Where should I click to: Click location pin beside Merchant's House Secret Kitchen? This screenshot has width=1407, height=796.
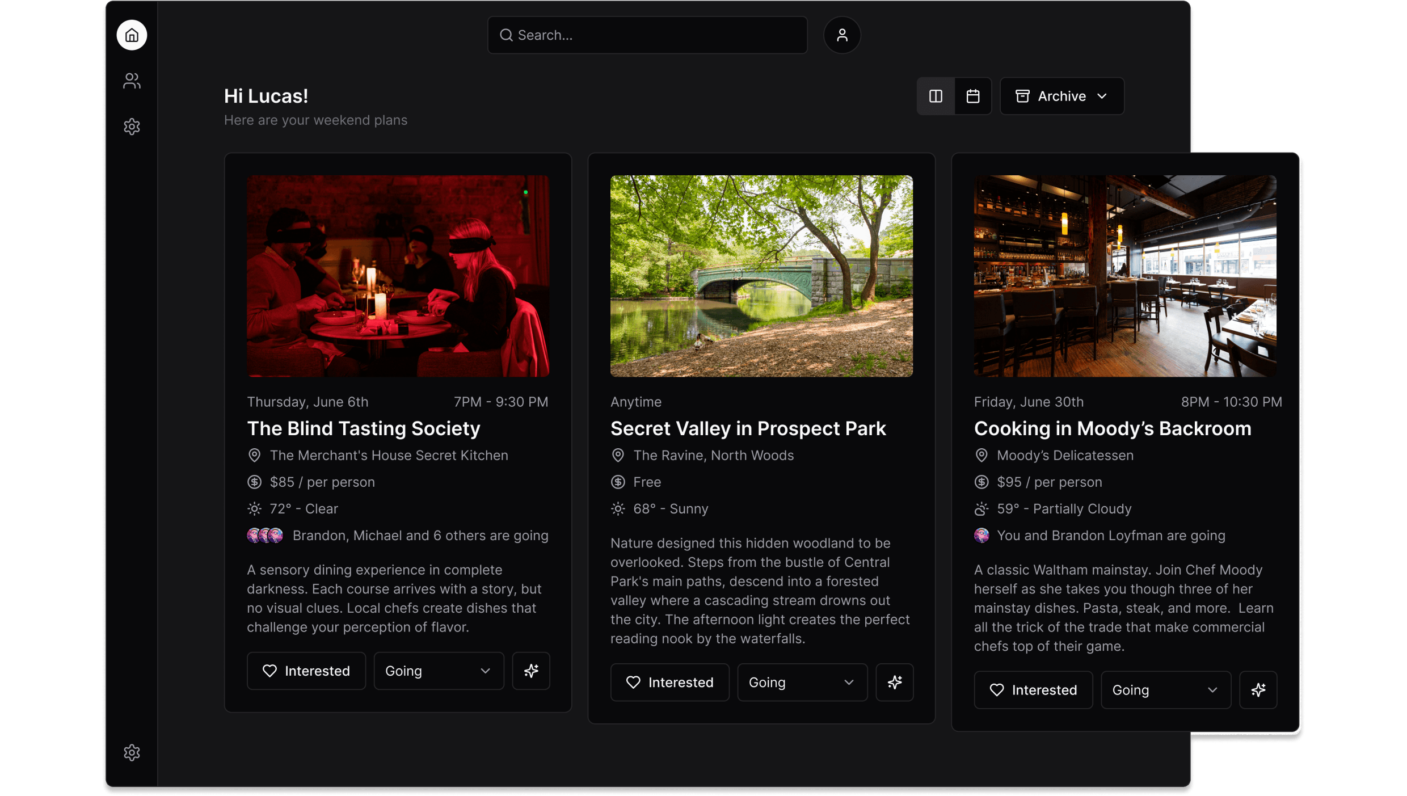[x=254, y=455]
